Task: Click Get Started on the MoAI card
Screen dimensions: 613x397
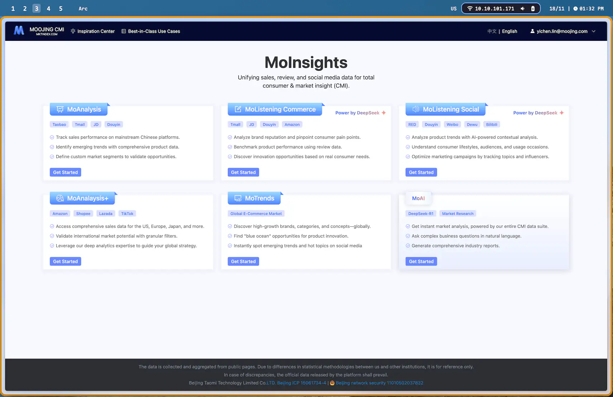Action: click(x=421, y=261)
